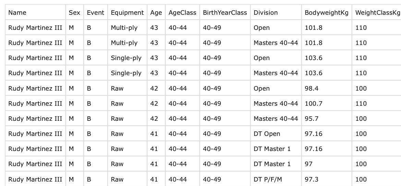Click the first Single-ply equipment cell
Screen dimensions: 401x186
coord(126,58)
